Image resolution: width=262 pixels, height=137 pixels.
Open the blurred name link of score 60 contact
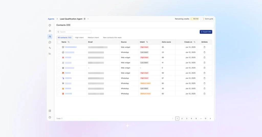click(x=69, y=94)
